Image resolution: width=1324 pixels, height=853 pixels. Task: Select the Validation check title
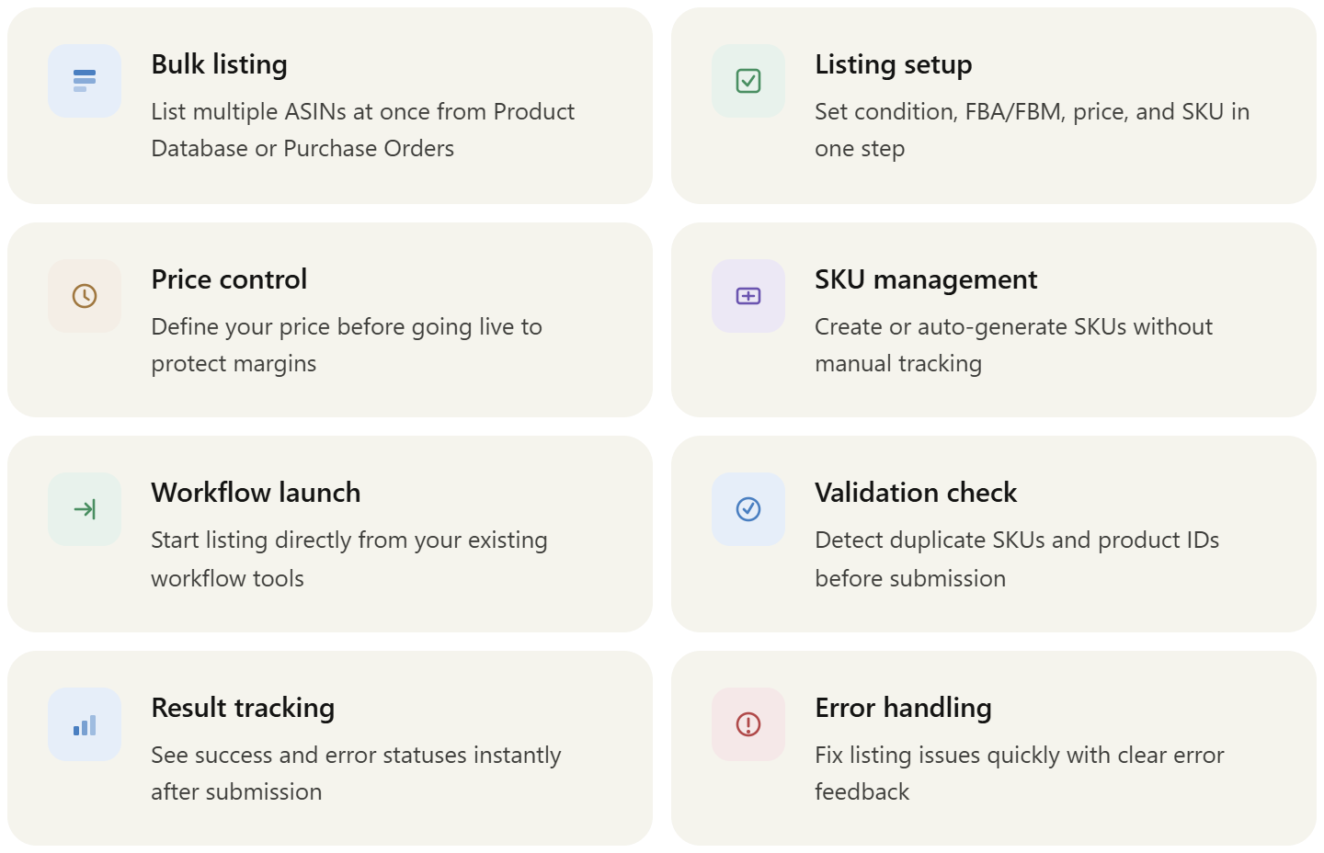click(x=916, y=493)
